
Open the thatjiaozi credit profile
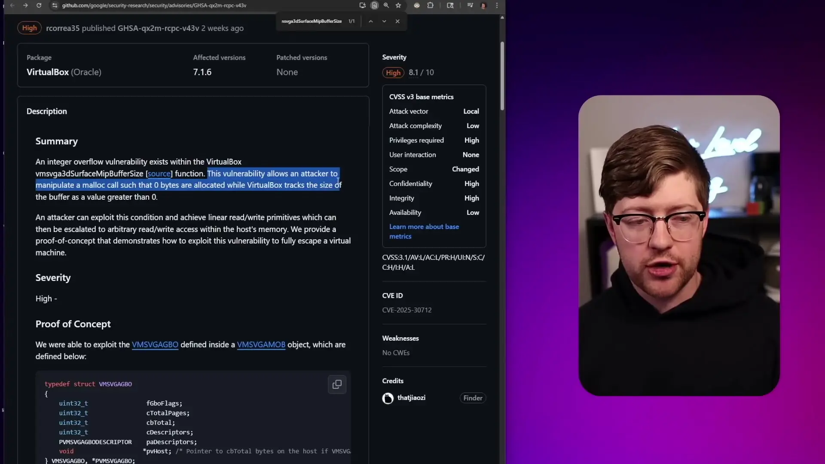(x=411, y=398)
